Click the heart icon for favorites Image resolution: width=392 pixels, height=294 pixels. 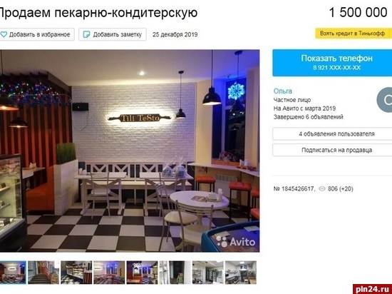point(4,34)
